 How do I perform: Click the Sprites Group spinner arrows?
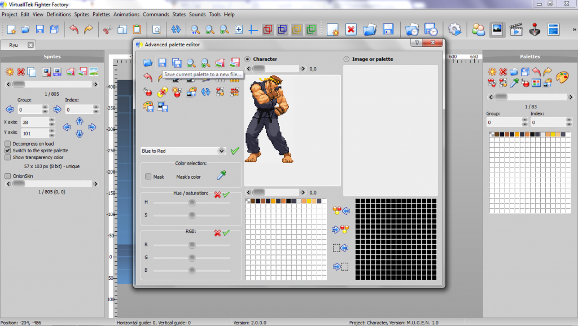coord(45,109)
